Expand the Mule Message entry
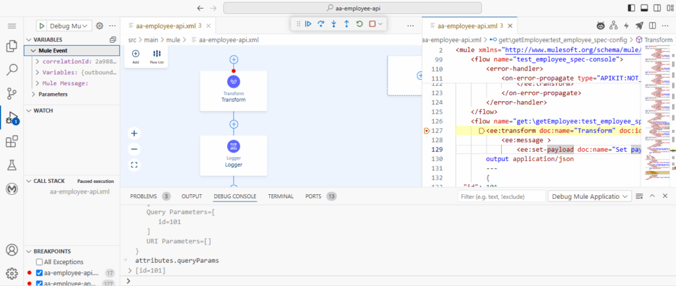676x286 pixels. (38, 83)
